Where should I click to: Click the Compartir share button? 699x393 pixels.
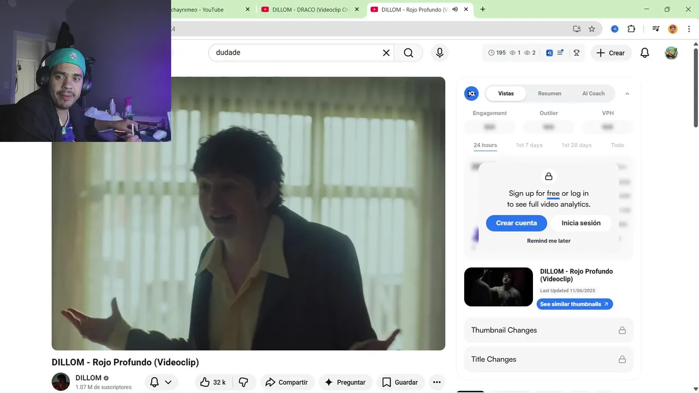287,382
